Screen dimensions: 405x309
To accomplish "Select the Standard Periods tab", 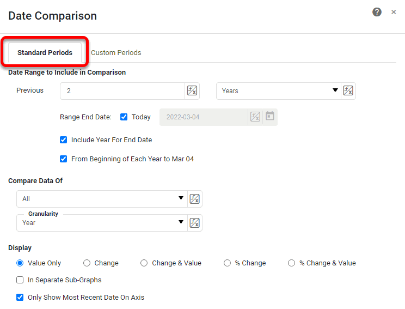I will 45,53.
